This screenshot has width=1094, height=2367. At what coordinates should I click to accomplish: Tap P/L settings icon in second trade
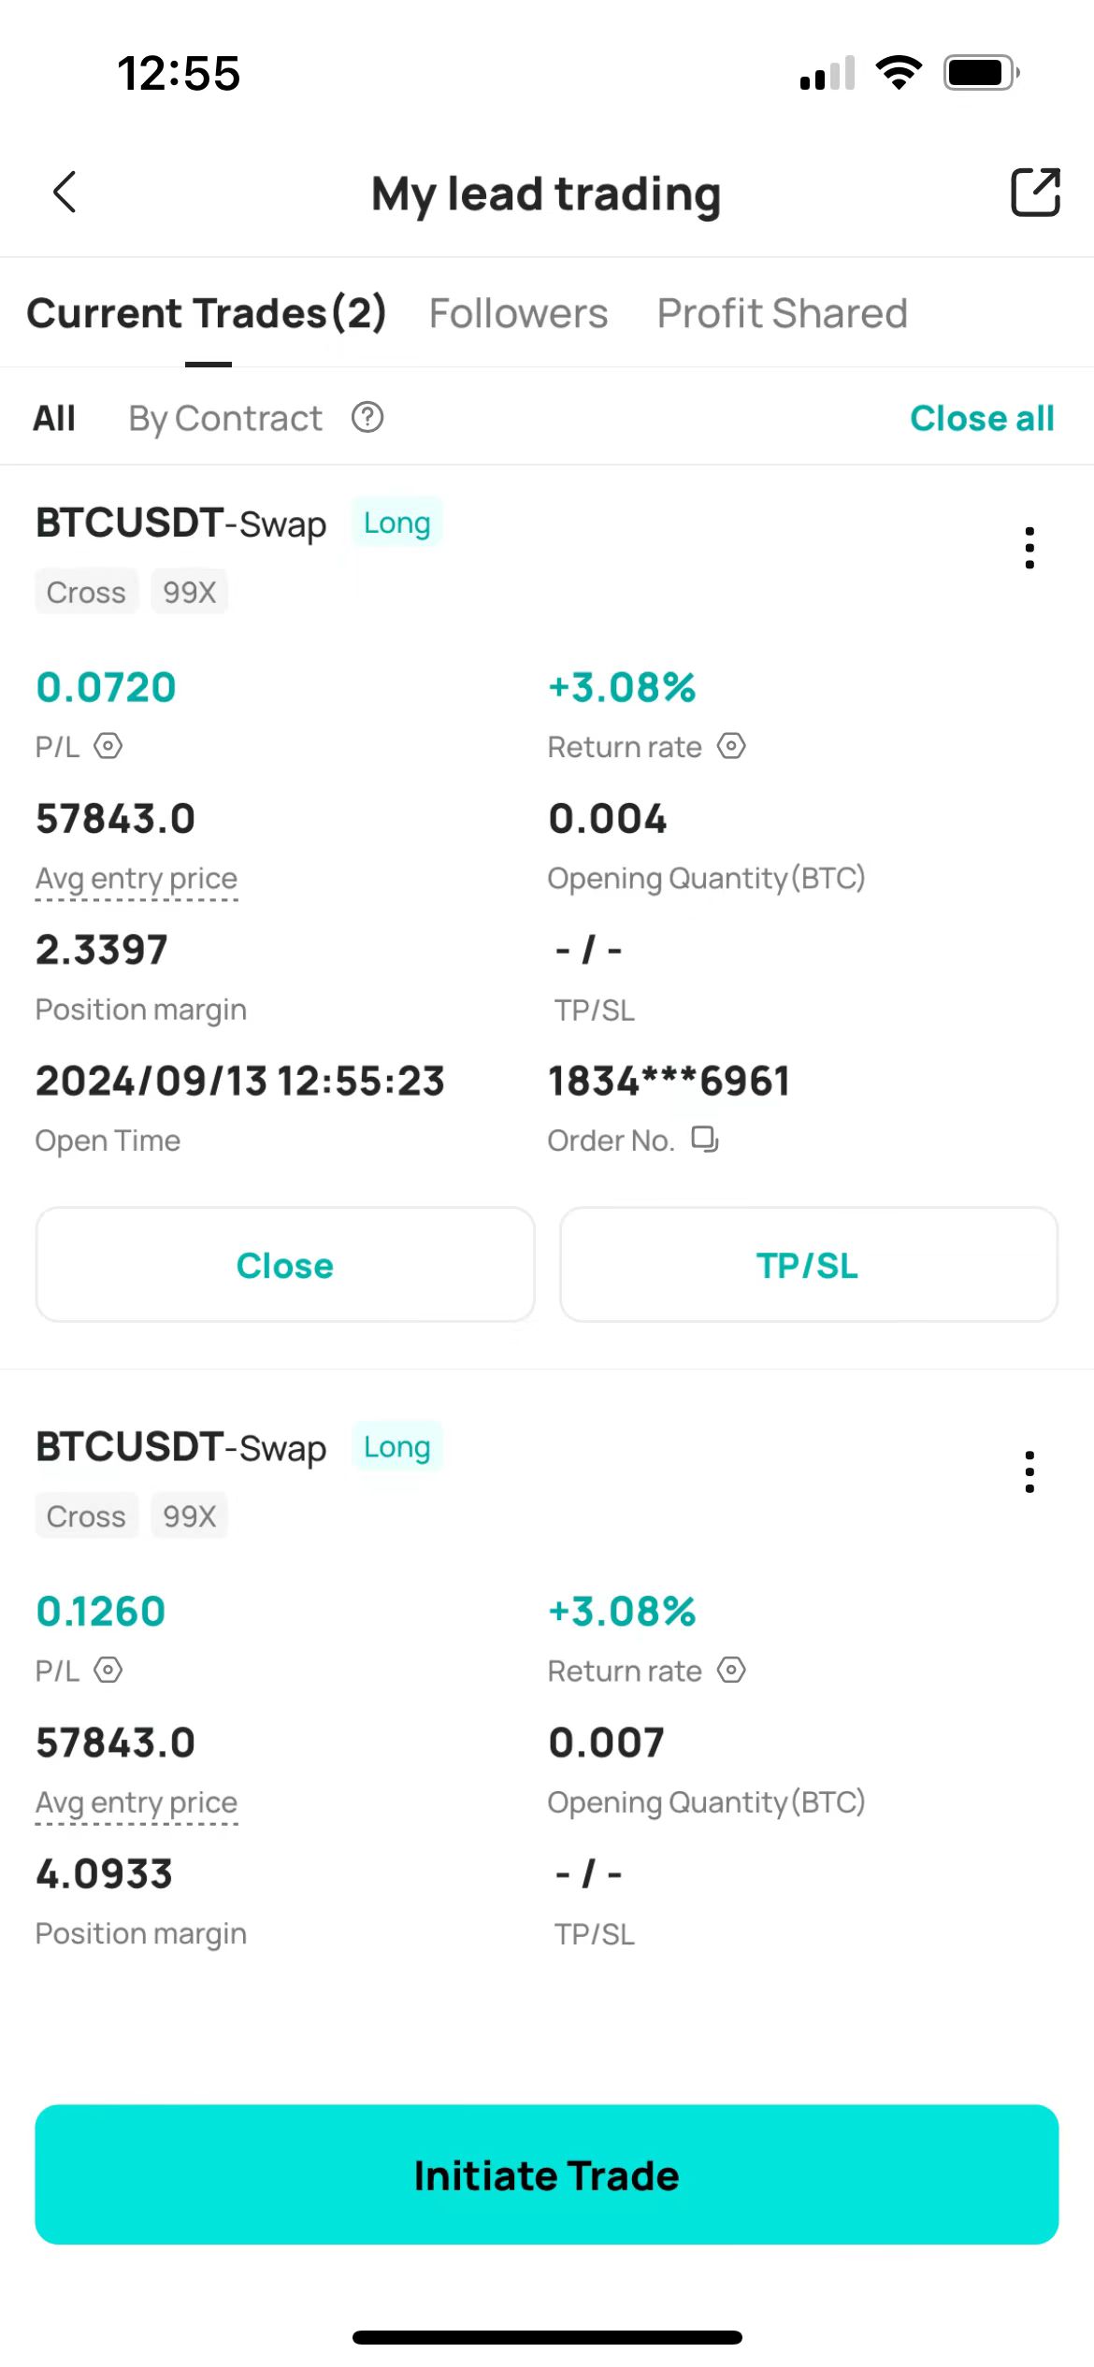pyautogui.click(x=108, y=1671)
